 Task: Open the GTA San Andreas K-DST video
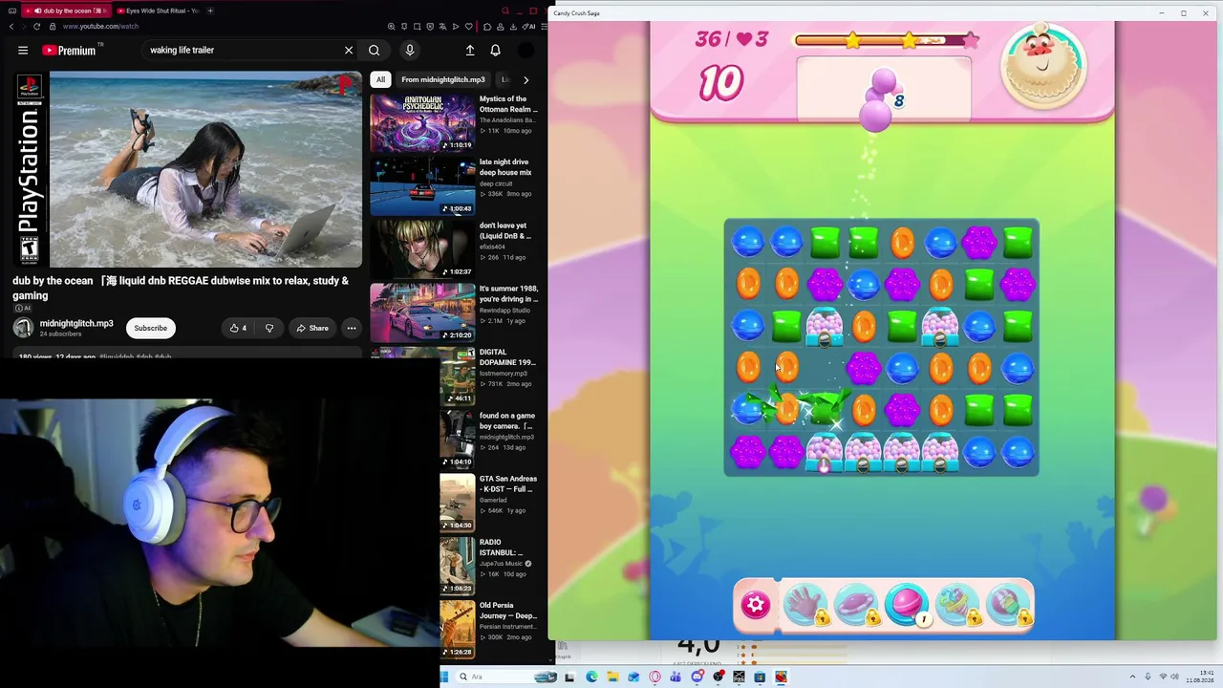pyautogui.click(x=458, y=503)
